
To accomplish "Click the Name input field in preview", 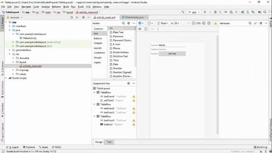I will tap(172, 45).
